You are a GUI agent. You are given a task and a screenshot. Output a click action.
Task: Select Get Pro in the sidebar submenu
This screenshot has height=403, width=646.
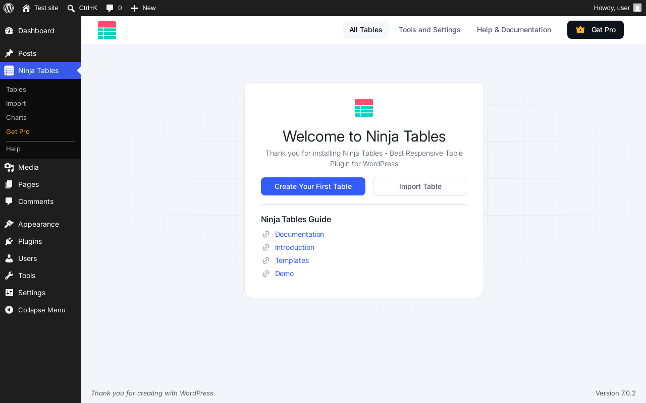[40, 131]
